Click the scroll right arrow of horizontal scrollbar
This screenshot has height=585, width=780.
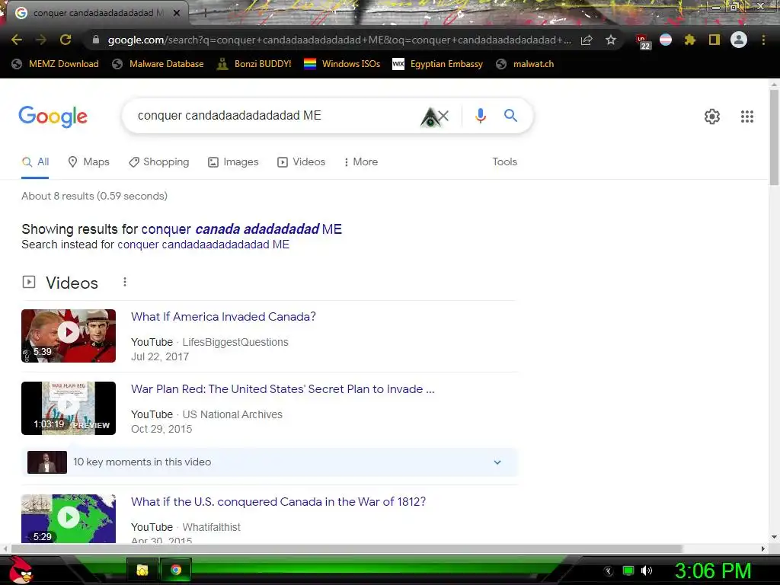click(763, 548)
